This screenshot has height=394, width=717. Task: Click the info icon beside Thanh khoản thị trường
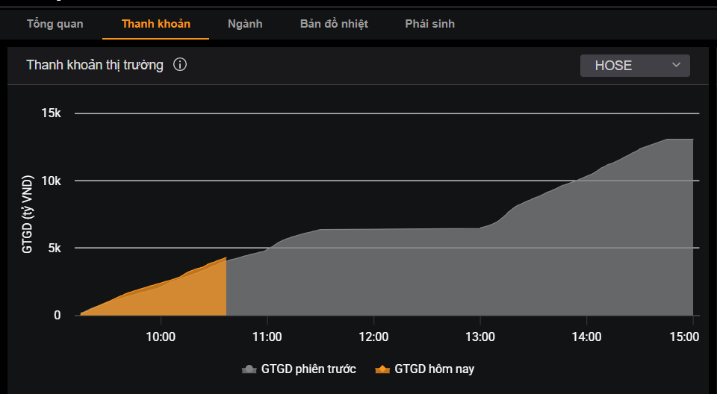click(x=180, y=65)
